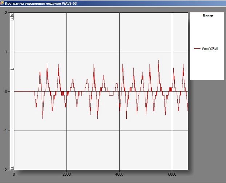The width and height of the screenshot is (226, 183).
Task: Click the Y-axis label -1
Action: [x=5, y=131]
